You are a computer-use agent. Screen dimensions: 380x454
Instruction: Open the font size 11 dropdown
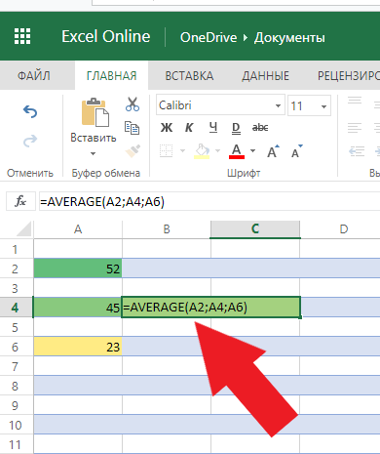(x=309, y=105)
